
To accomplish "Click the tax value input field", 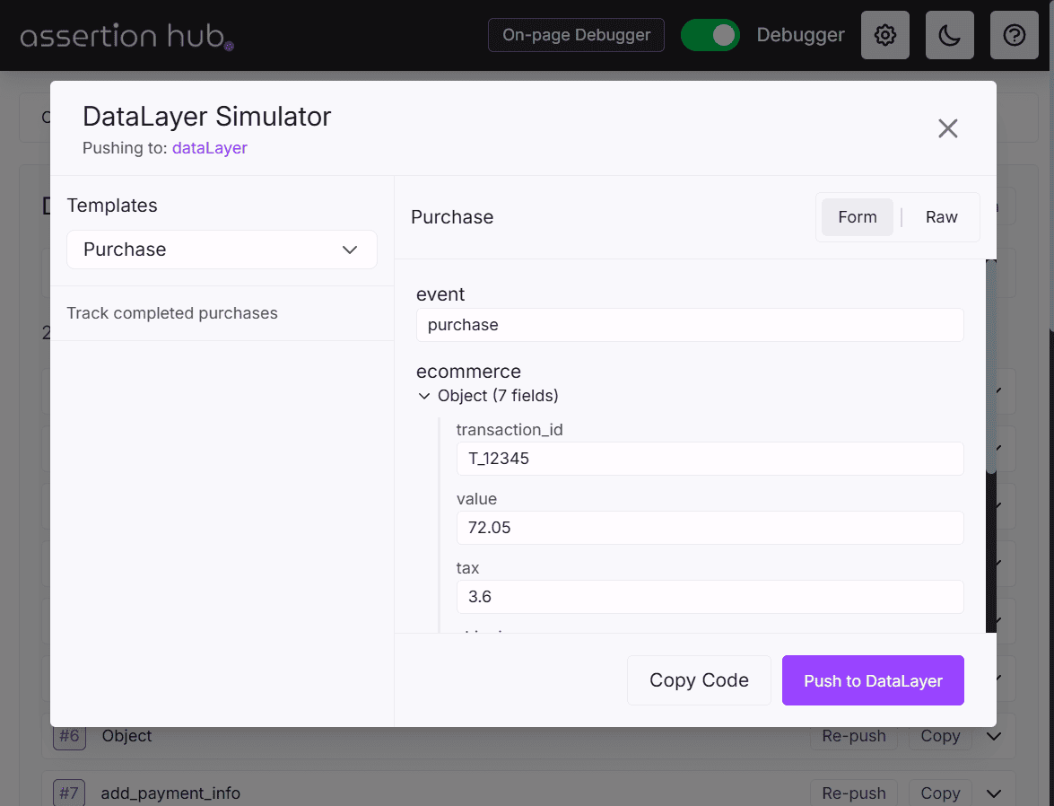I will click(709, 597).
